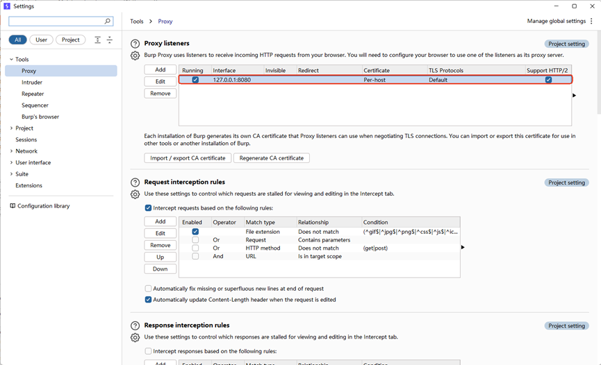This screenshot has height=365, width=601.
Task: Enable Intercept responses based on rules checkbox
Action: click(148, 351)
